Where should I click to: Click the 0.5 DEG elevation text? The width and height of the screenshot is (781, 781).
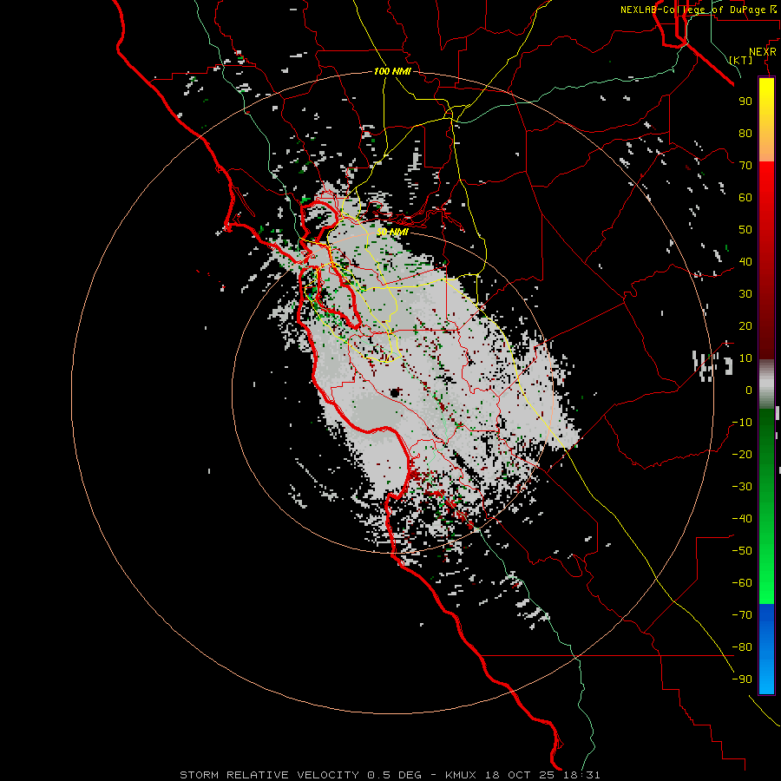click(395, 775)
